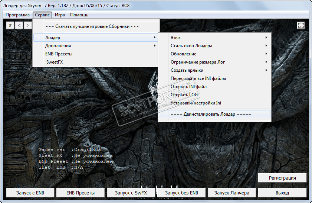Image resolution: width=312 pixels, height=203 pixels.
Task: Click Открыть LOG entry
Action: click(214, 95)
